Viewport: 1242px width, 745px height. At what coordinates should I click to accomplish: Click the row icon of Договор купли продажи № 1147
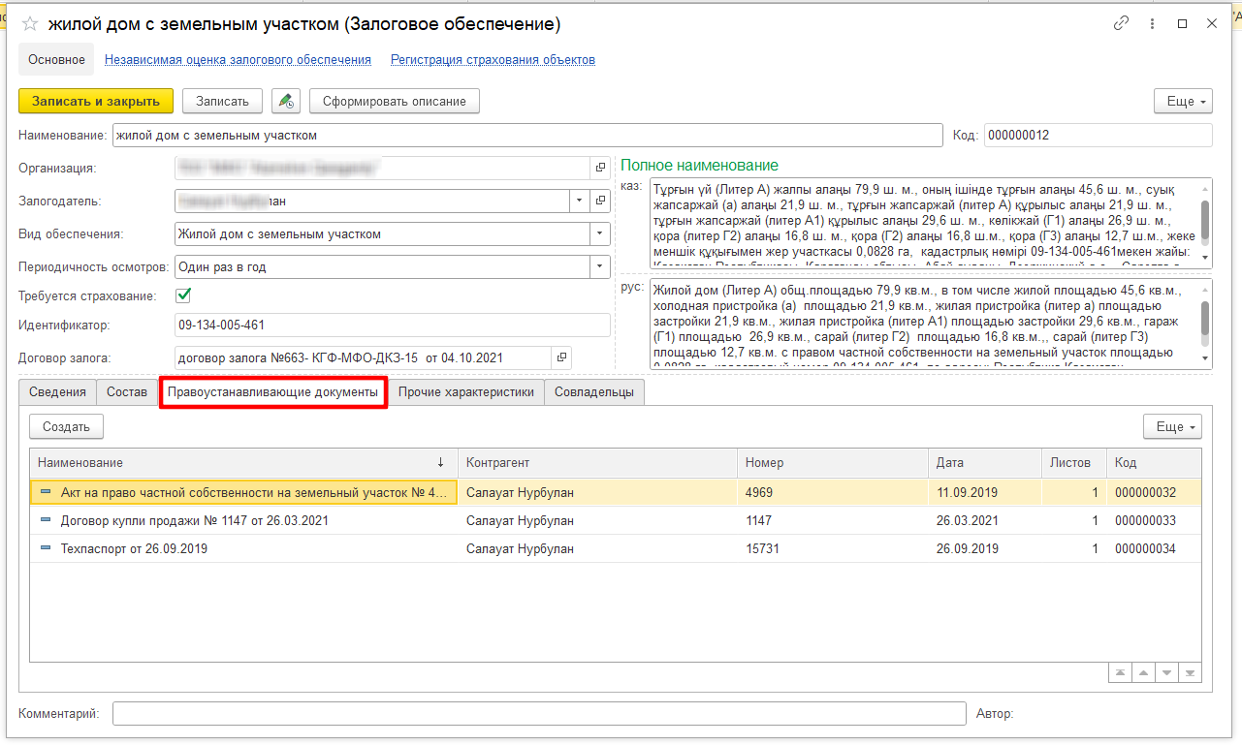coord(46,520)
